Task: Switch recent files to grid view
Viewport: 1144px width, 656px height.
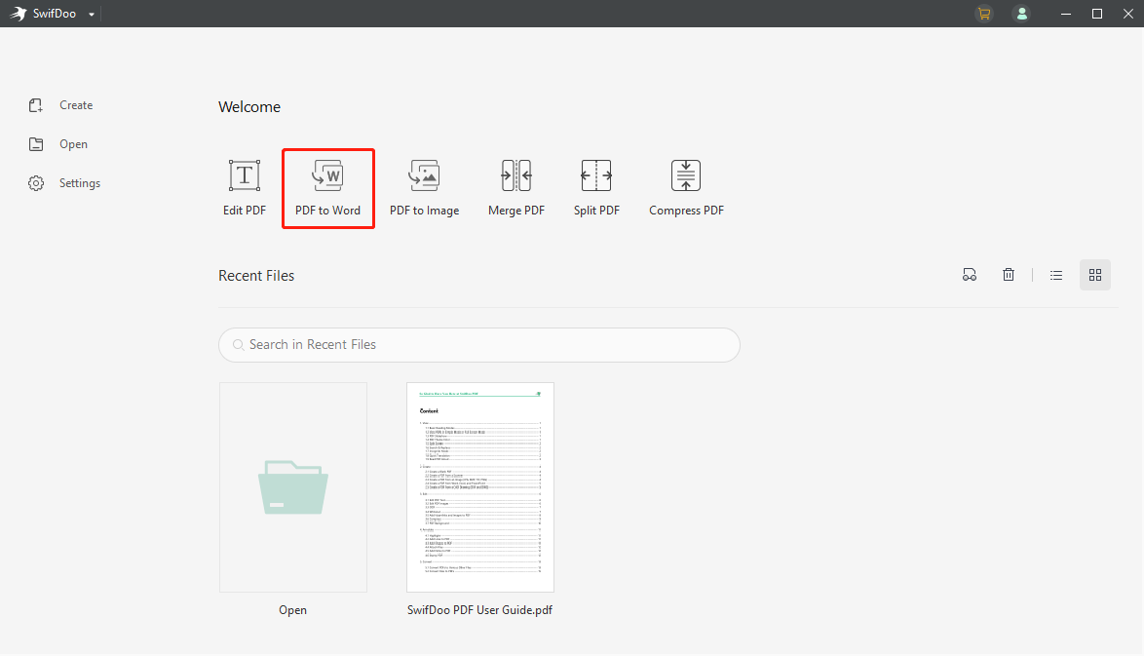Action: [x=1095, y=275]
